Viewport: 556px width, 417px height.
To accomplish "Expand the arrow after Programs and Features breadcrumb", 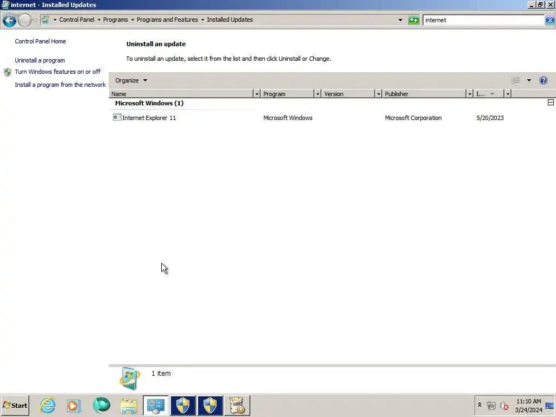I will (x=203, y=20).
